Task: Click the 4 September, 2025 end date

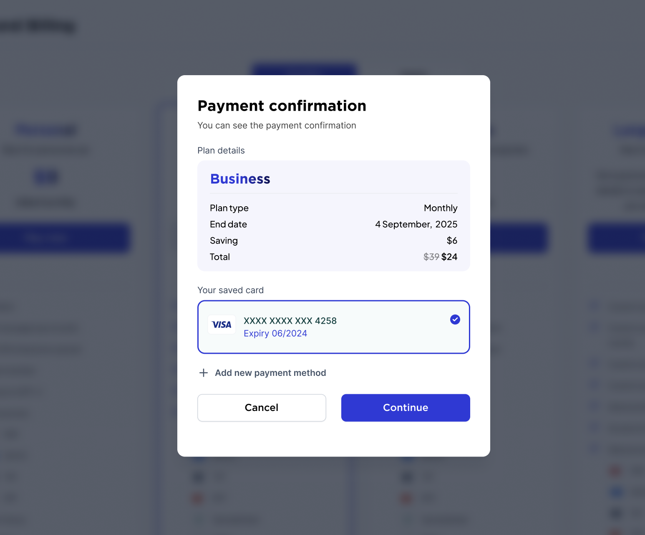Action: [416, 224]
